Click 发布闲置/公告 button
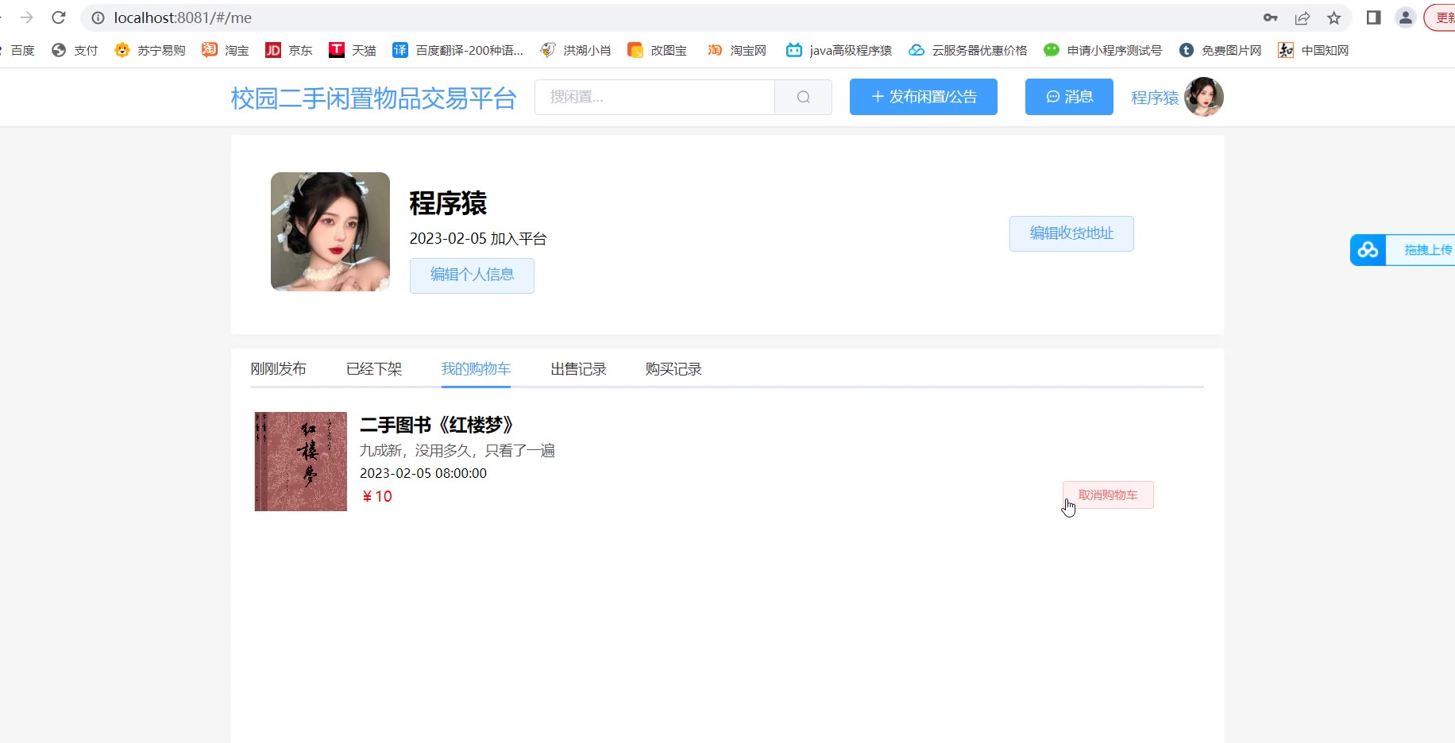Screen dimensions: 1455x743 [x=923, y=97]
